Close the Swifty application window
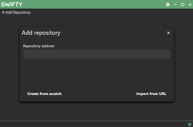Screen dimensions: 193x127 click(190, 5)
